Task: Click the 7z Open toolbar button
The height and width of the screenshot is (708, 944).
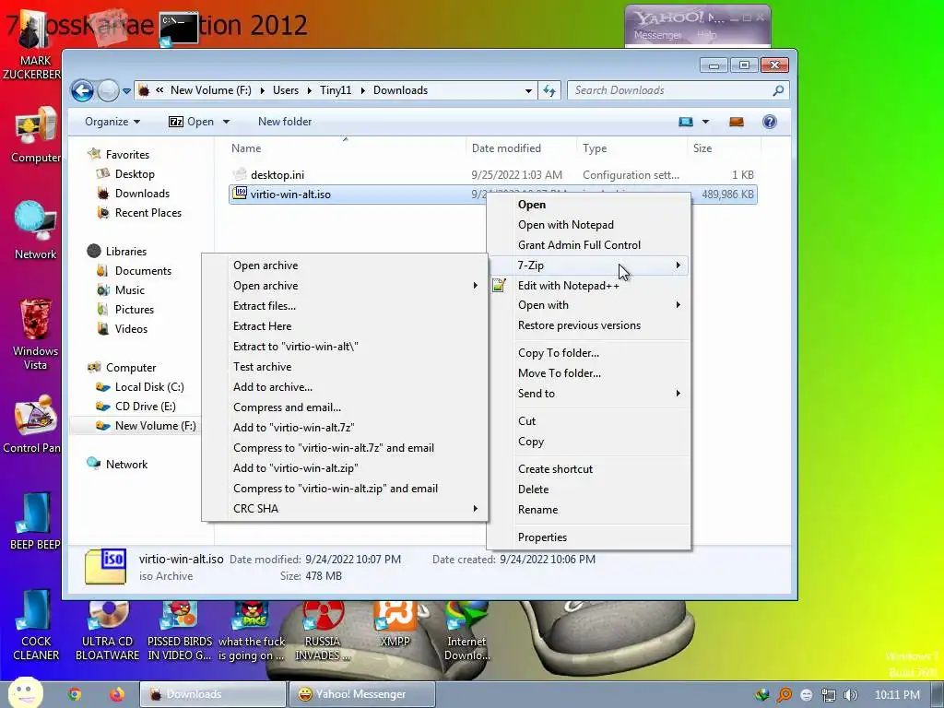Action: (191, 122)
